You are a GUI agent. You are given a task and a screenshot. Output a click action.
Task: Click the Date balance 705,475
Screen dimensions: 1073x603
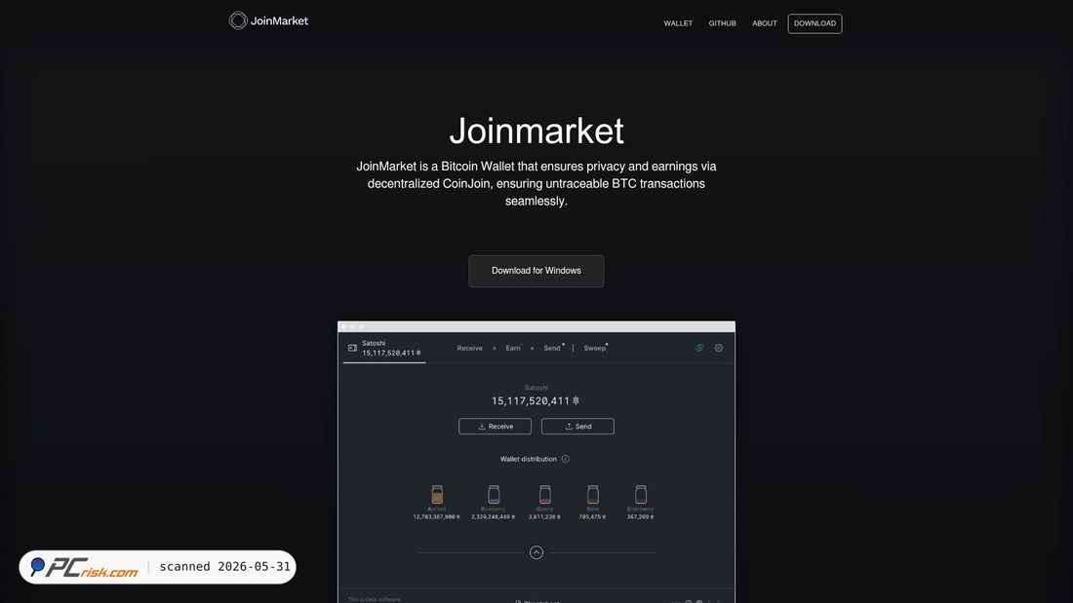593,517
